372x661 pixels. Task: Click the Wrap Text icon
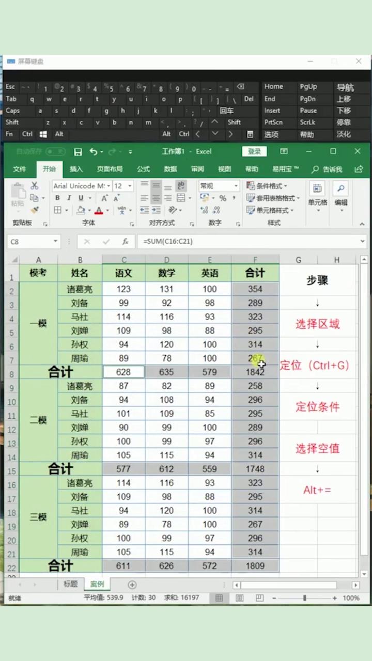[x=181, y=186]
